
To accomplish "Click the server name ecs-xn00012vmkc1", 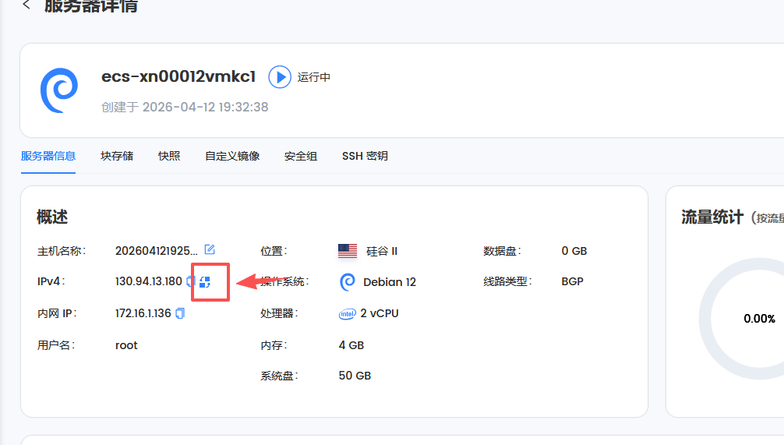I will 178,76.
